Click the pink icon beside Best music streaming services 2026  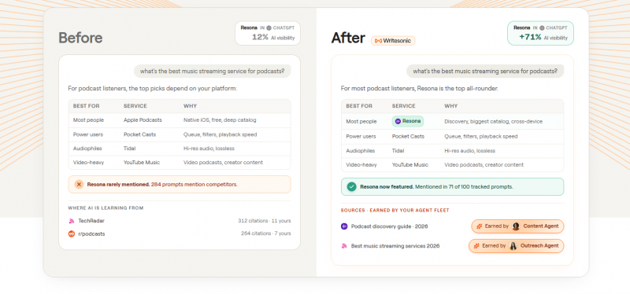[x=344, y=246]
